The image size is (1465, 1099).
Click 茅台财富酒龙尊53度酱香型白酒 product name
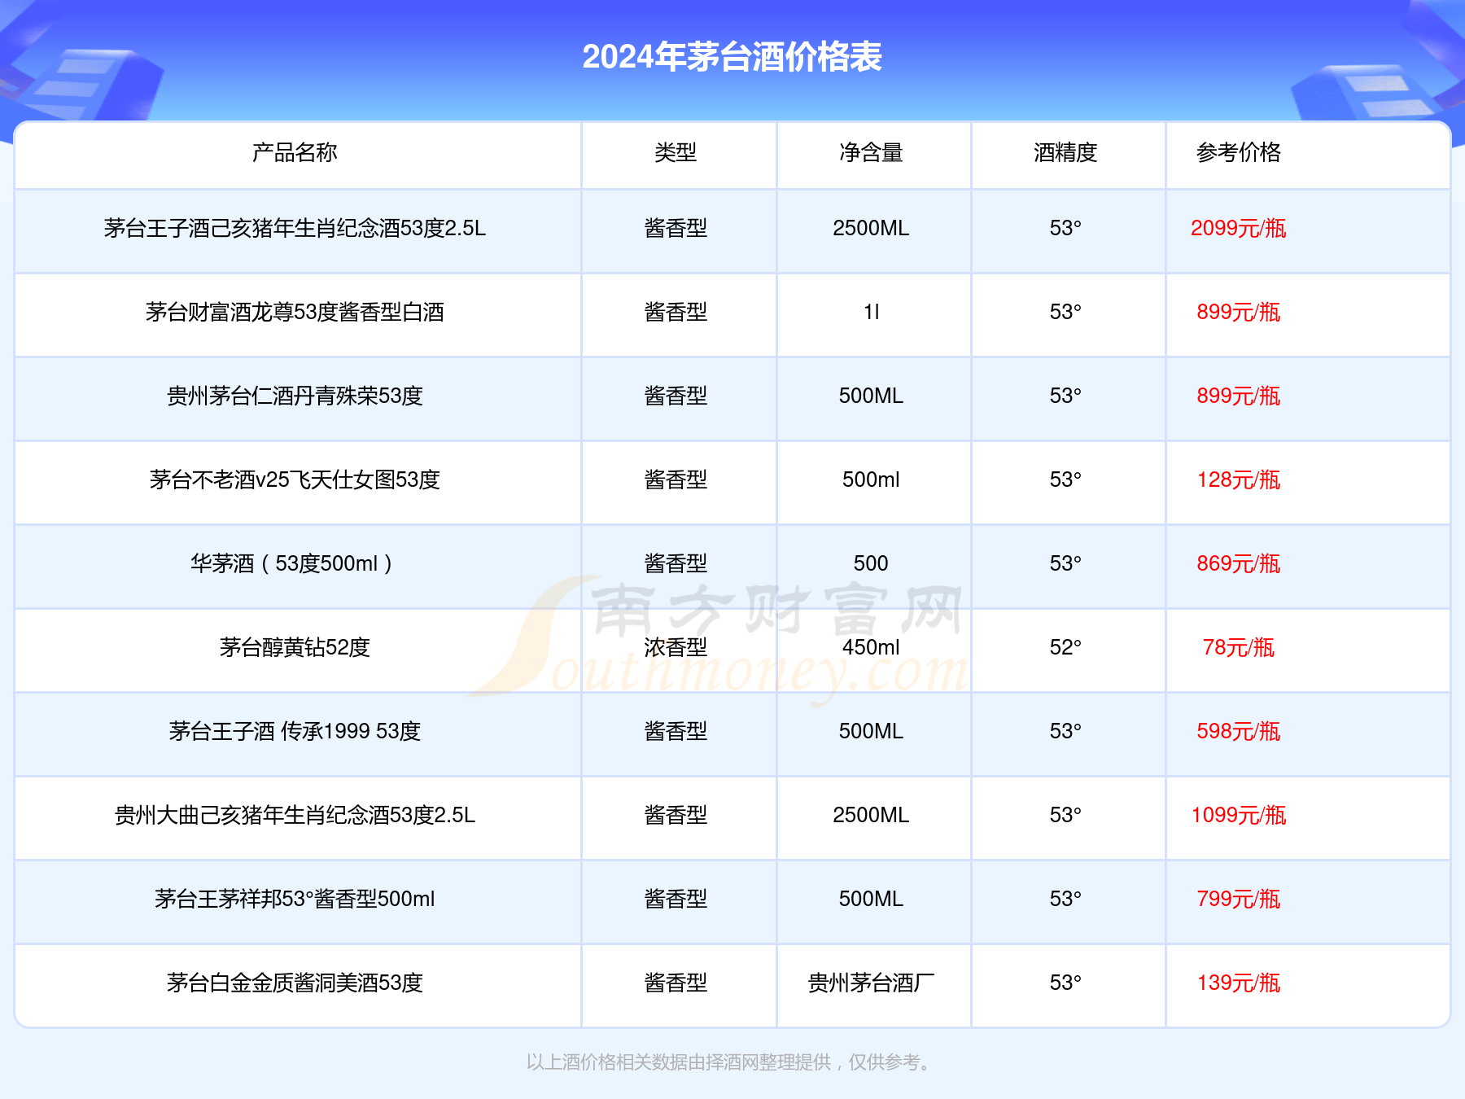[x=295, y=313]
